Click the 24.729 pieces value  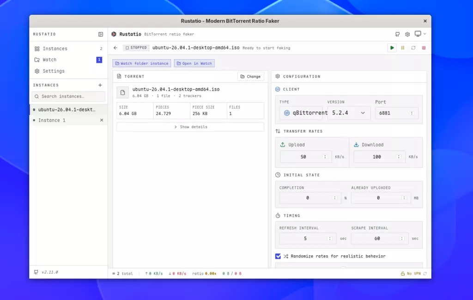[x=163, y=113]
